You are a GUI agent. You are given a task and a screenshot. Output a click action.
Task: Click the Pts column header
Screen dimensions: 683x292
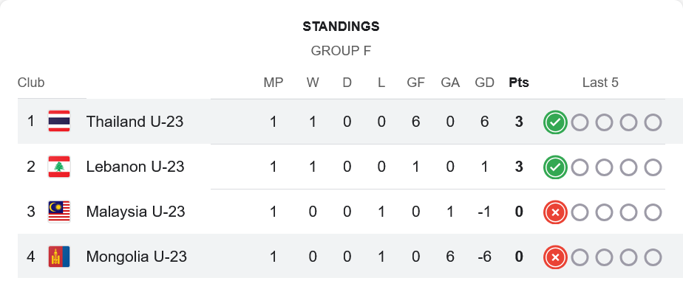point(519,83)
